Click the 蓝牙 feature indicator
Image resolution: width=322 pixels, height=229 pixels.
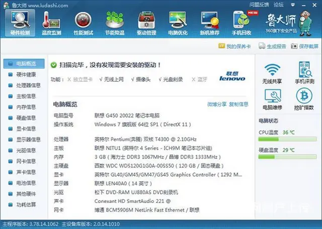(199, 79)
